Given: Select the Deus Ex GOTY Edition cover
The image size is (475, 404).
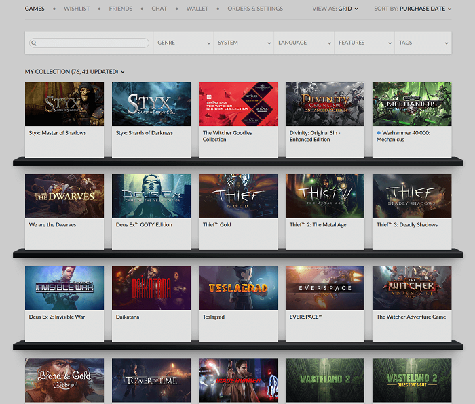Looking at the screenshot, I should pos(151,196).
